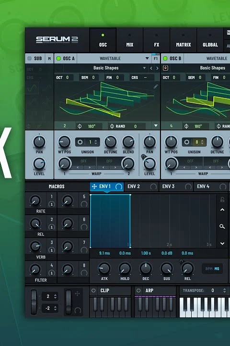The height and width of the screenshot is (346, 230).
Task: Click the OSC B import wavetable icon
Action: coord(165,68)
